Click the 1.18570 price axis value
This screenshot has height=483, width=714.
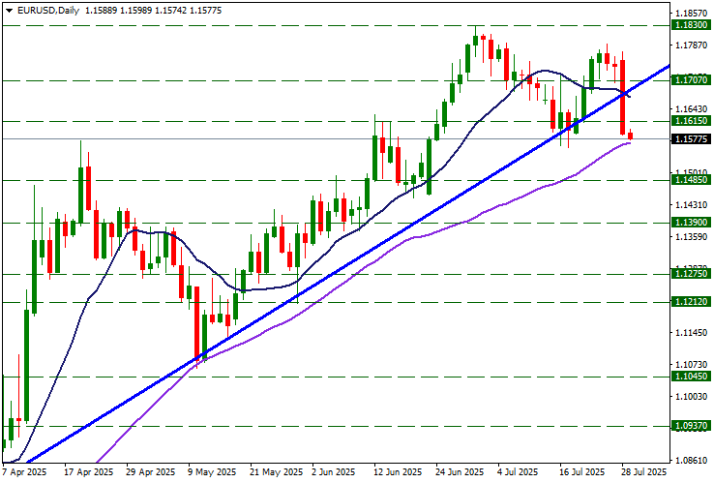pyautogui.click(x=692, y=13)
